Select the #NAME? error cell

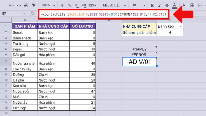click(139, 49)
